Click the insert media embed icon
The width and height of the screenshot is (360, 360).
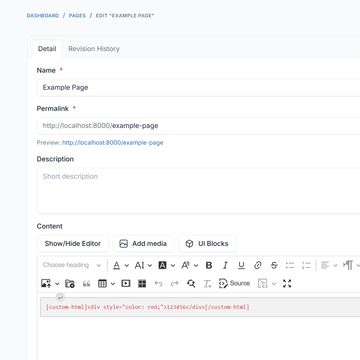pyautogui.click(x=126, y=283)
